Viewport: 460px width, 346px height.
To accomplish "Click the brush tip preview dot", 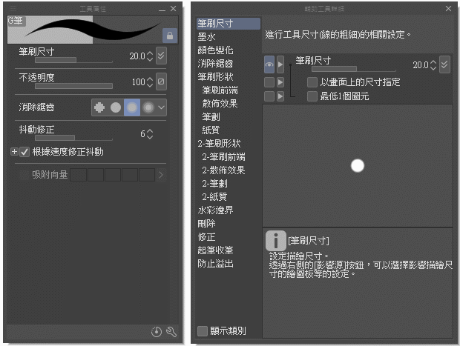I will click(x=358, y=165).
